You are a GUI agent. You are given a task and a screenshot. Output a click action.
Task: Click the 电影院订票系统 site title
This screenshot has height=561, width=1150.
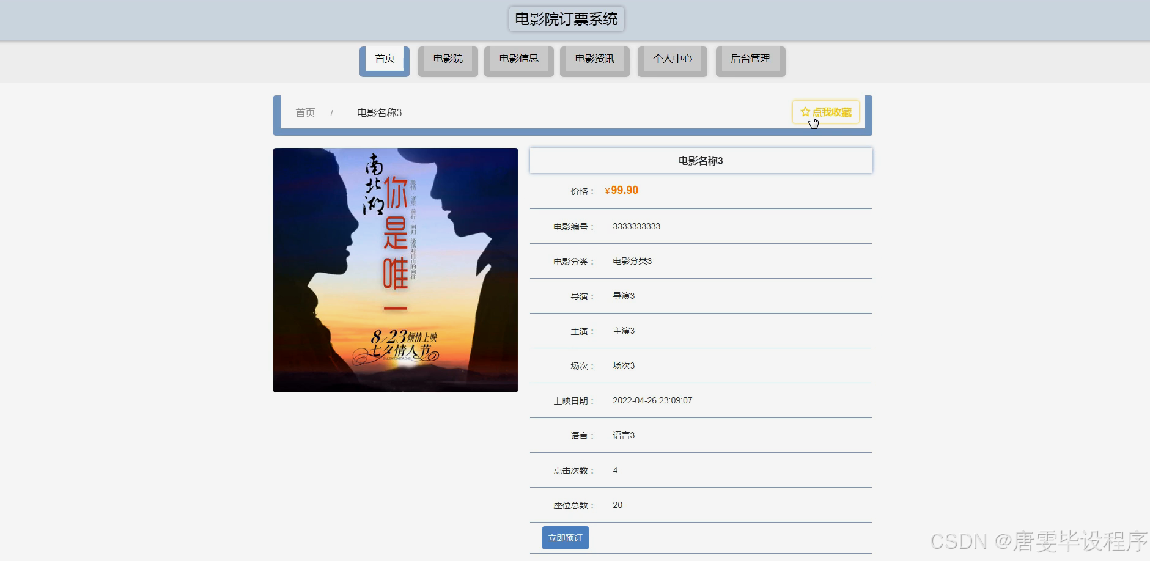566,19
